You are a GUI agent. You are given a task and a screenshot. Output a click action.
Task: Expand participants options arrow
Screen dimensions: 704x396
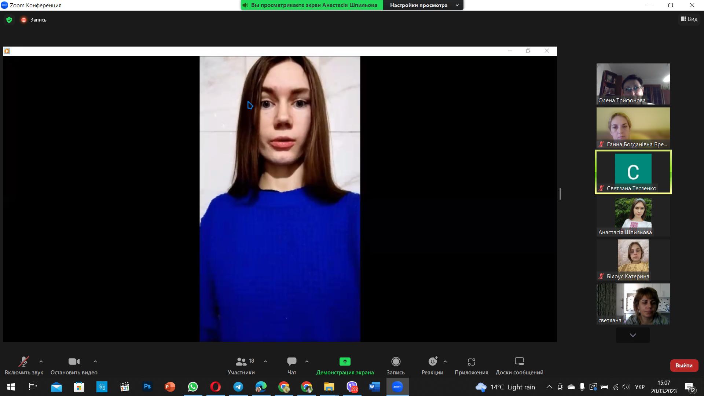(265, 362)
